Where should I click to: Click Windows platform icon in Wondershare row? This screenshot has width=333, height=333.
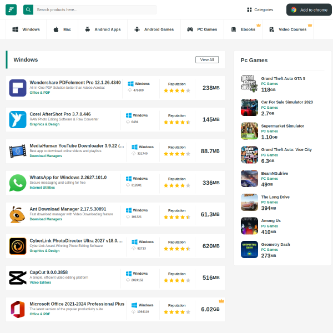(x=130, y=84)
